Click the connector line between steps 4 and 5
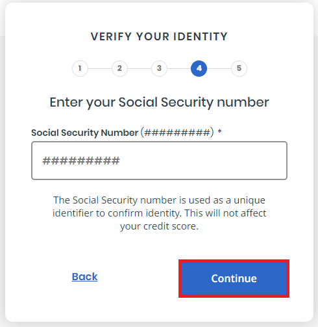Image resolution: width=318 pixels, height=327 pixels. click(x=219, y=68)
